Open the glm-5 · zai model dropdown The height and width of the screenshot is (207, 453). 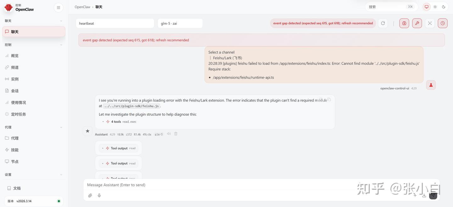180,23
